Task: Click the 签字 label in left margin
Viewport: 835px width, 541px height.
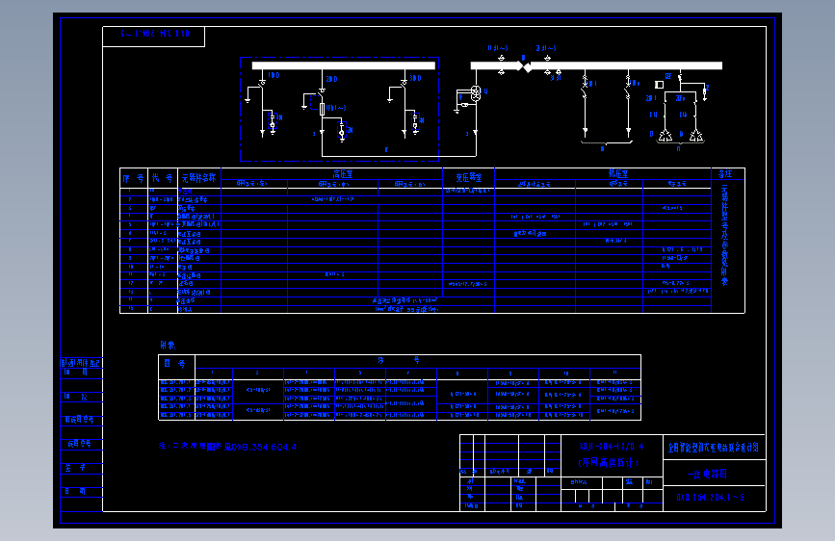Action: click(x=75, y=468)
